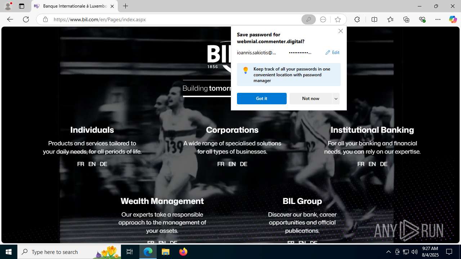Choose DE under Individuals

pyautogui.click(x=103, y=164)
